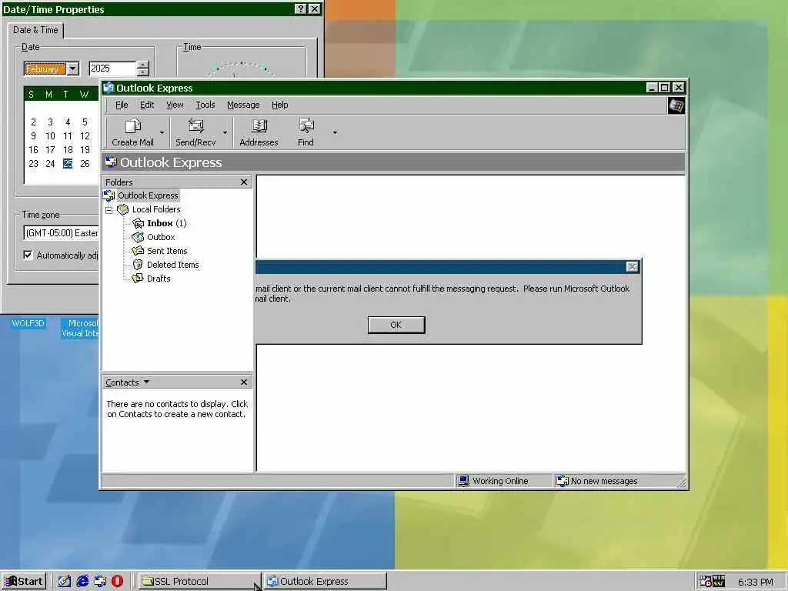Viewport: 788px width, 591px height.
Task: Collapse the Local Folders tree node
Action: click(x=109, y=210)
